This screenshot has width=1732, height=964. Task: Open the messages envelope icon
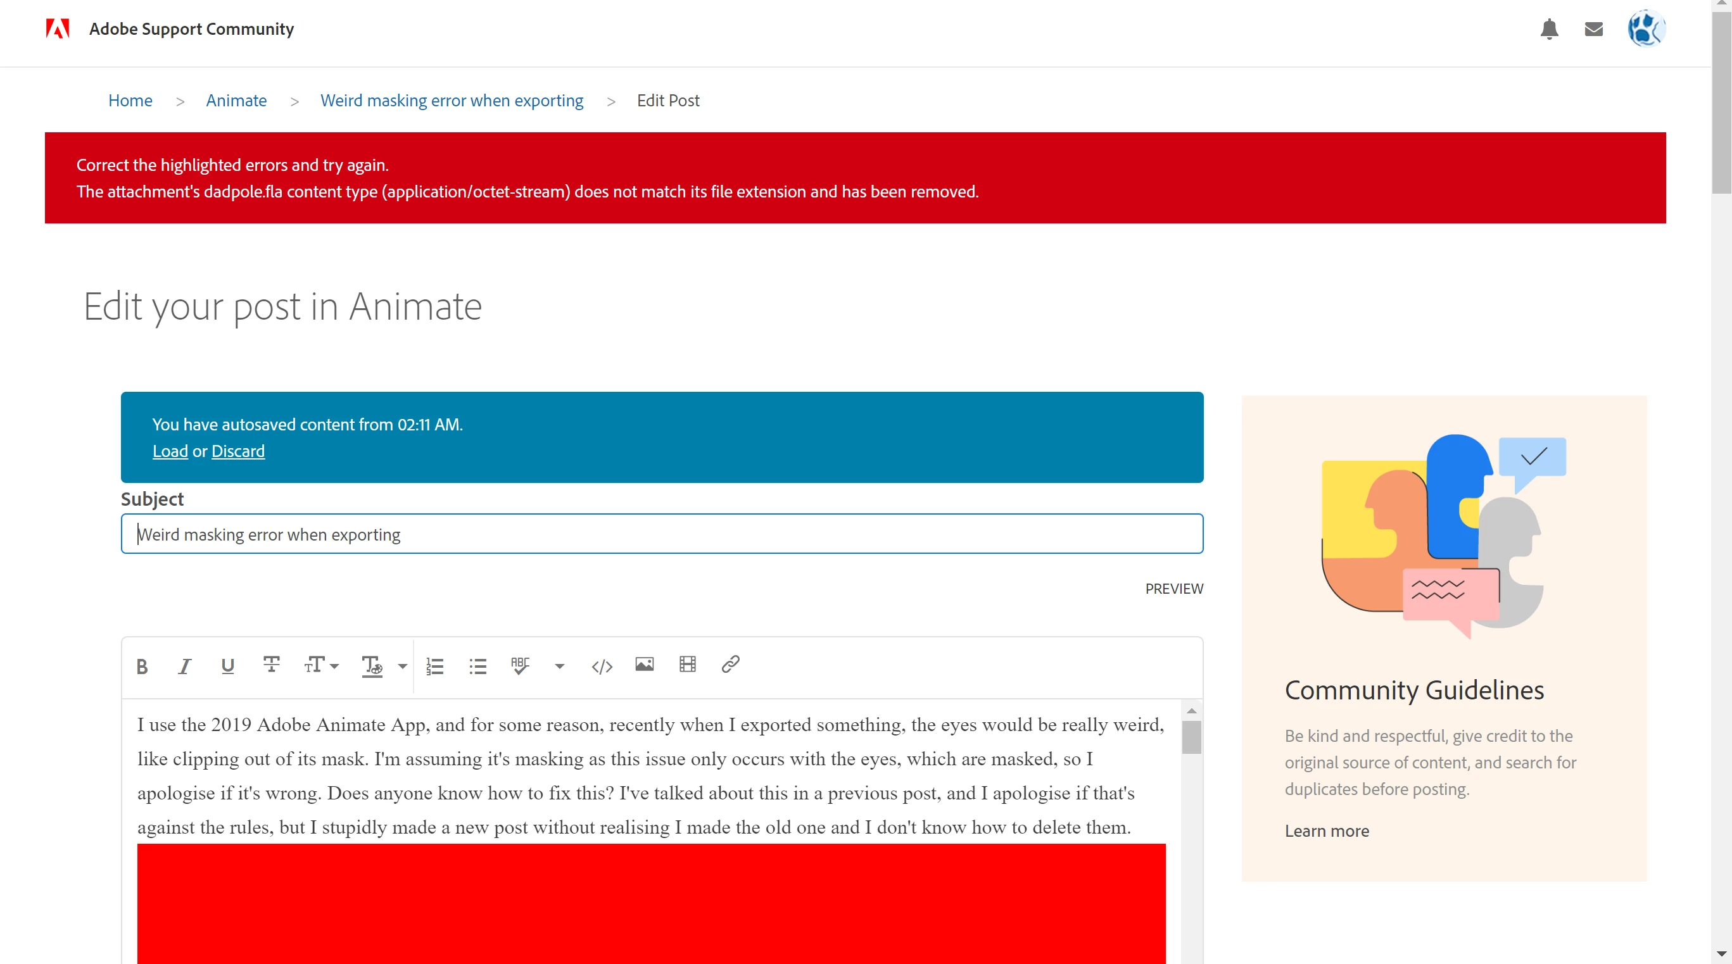[x=1593, y=29]
